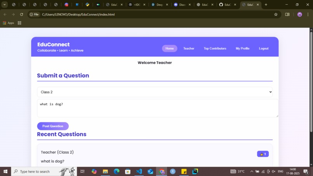
Task: Launch Copilot from the taskbar
Action: point(94,171)
